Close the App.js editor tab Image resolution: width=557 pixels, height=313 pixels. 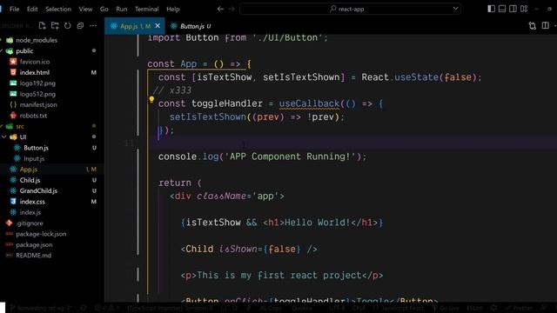point(158,26)
